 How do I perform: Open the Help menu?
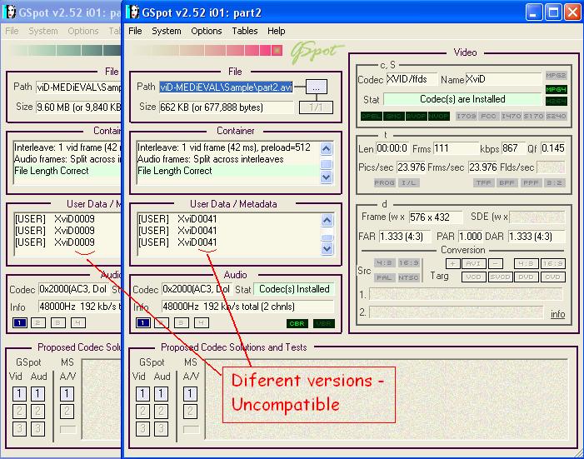(x=276, y=31)
